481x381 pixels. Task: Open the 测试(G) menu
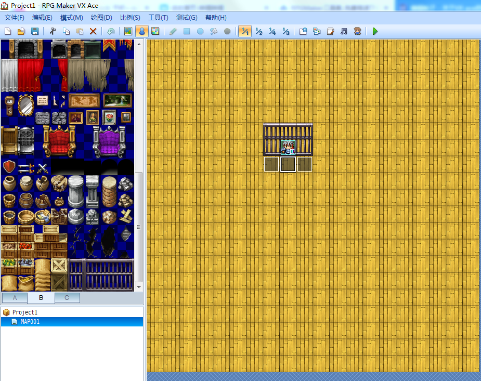tap(187, 18)
